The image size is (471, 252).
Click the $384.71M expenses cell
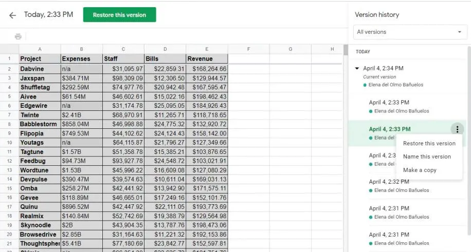click(81, 79)
